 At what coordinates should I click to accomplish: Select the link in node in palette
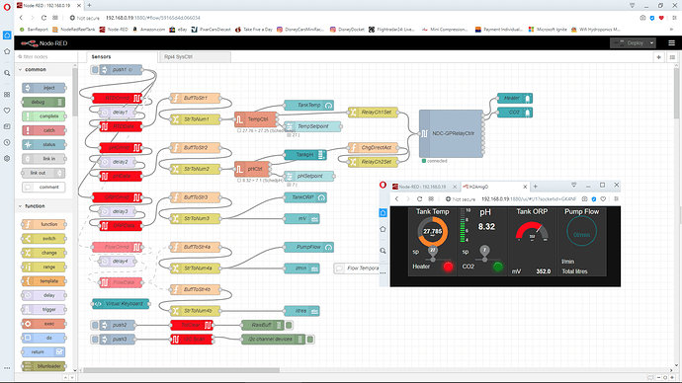click(x=43, y=159)
